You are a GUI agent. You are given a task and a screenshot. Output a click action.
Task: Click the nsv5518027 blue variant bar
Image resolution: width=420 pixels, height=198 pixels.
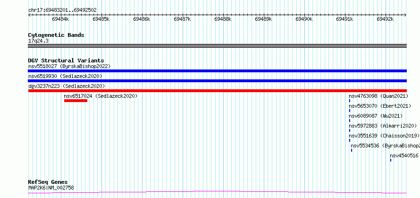point(217,71)
